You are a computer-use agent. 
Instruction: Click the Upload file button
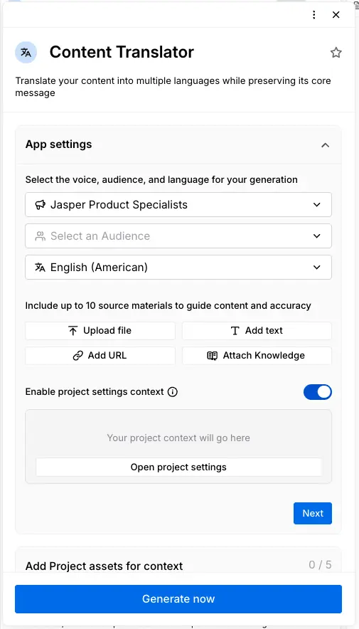(100, 331)
